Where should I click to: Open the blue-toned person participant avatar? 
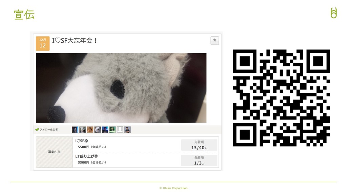(x=105, y=130)
